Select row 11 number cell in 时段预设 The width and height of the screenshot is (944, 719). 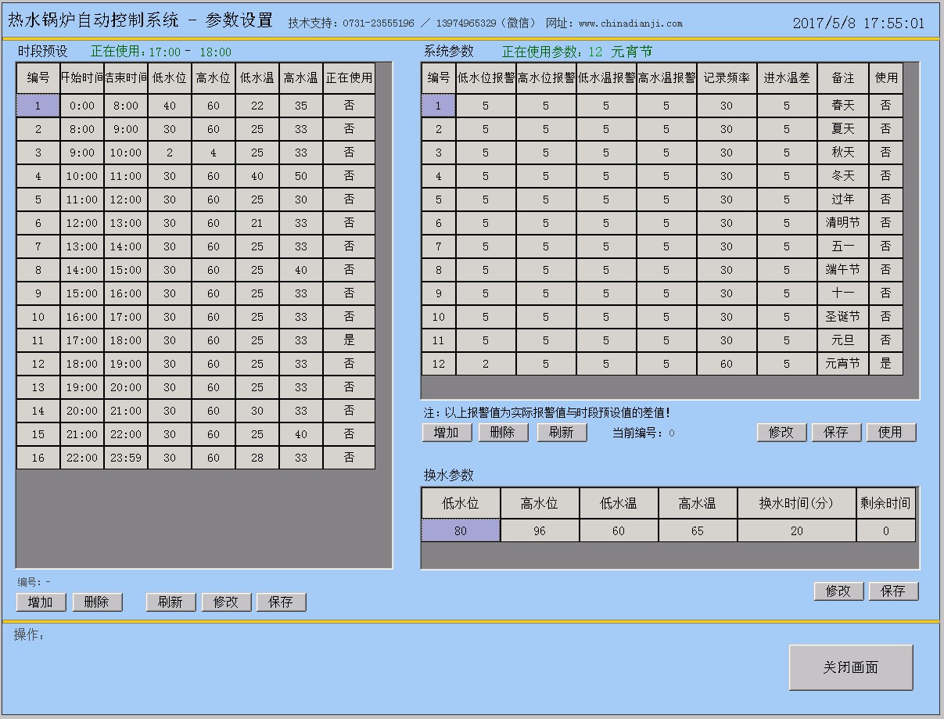coord(38,340)
